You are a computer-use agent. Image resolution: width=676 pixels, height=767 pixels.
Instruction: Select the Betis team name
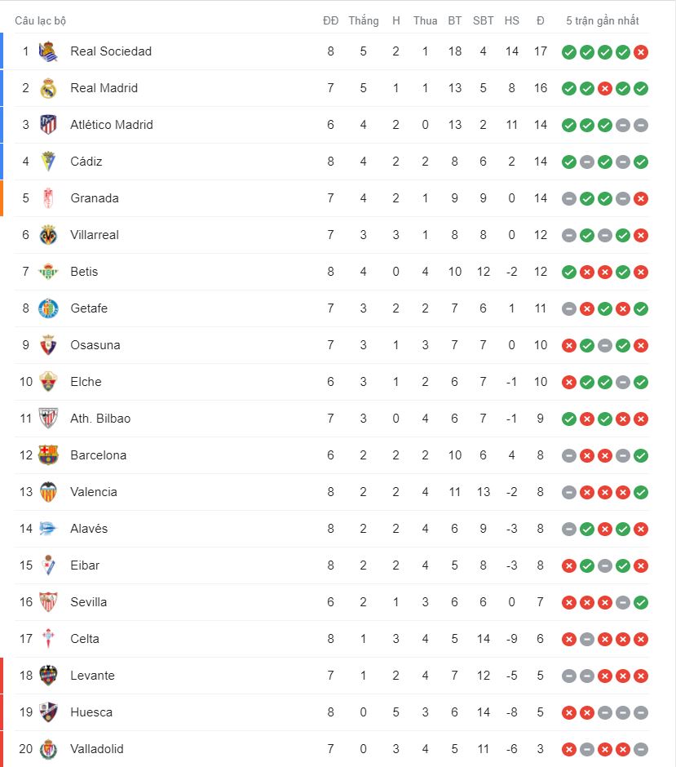click(x=84, y=272)
